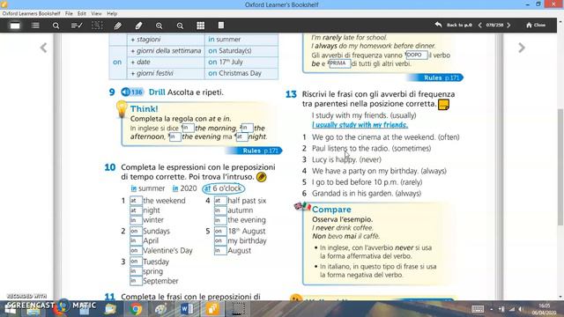564x317 pixels.
Task: Open the Help menu
Action: (112, 13)
